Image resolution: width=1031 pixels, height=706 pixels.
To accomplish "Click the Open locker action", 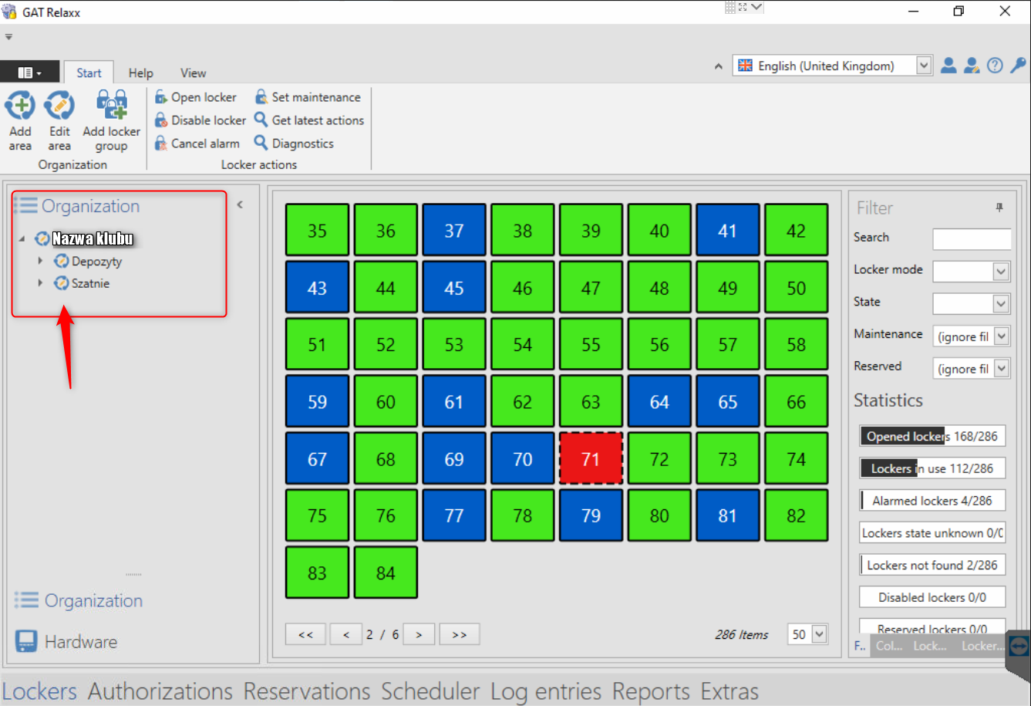I will [196, 97].
